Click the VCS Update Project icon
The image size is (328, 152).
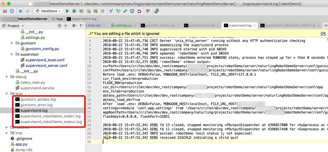111,11
